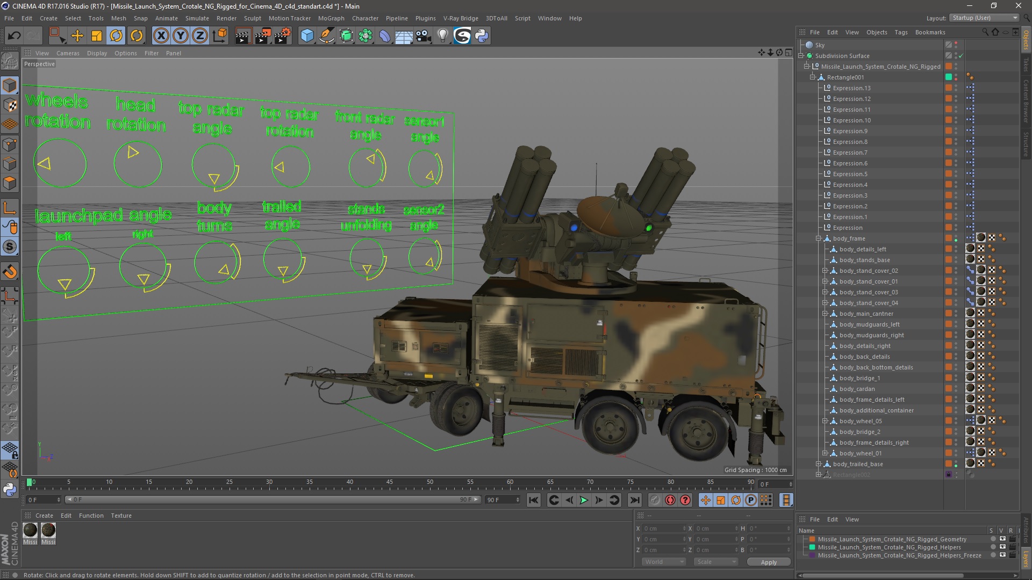Toggle Position keyframe recording icon
Screen dimensions: 1032x580
coord(706,500)
